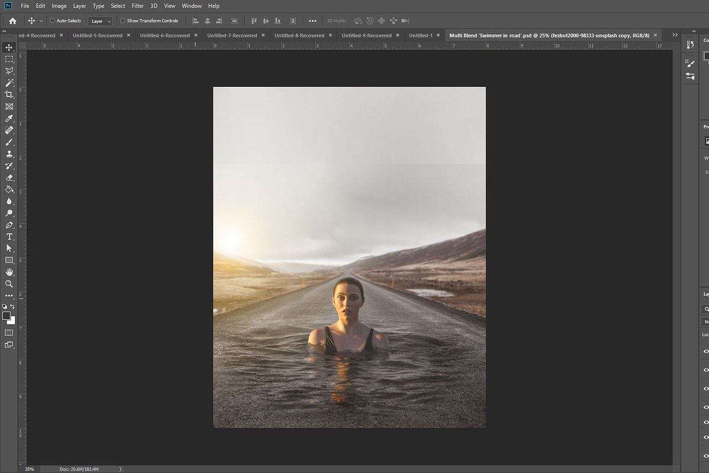The height and width of the screenshot is (473, 709).
Task: Align top edges in options bar
Action: point(254,21)
